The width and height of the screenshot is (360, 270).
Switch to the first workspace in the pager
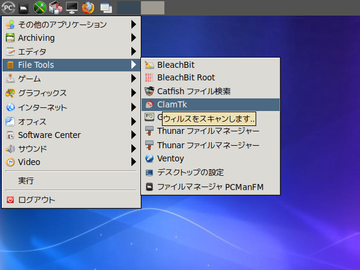pyautogui.click(x=129, y=8)
